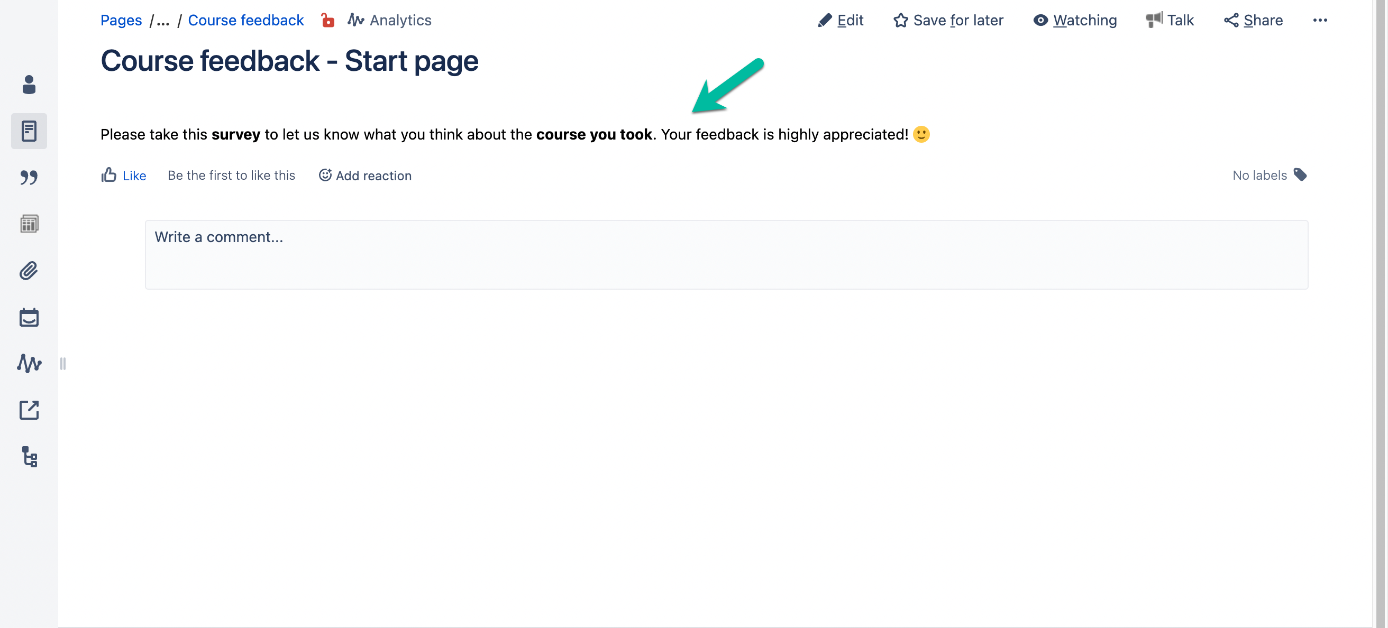Screen dimensions: 1388x628
Task: Open the Blog quotes icon in sidebar
Action: [29, 178]
